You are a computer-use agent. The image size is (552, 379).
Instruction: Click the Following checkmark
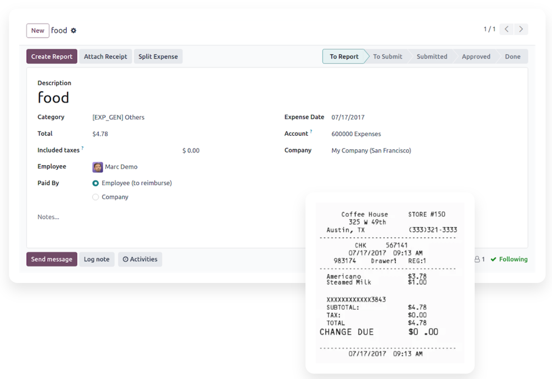point(493,259)
